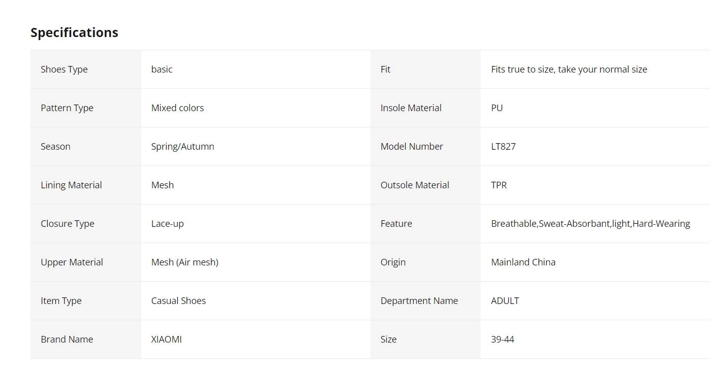Select the 39-44 size value
This screenshot has height=371, width=719.
pyautogui.click(x=503, y=340)
